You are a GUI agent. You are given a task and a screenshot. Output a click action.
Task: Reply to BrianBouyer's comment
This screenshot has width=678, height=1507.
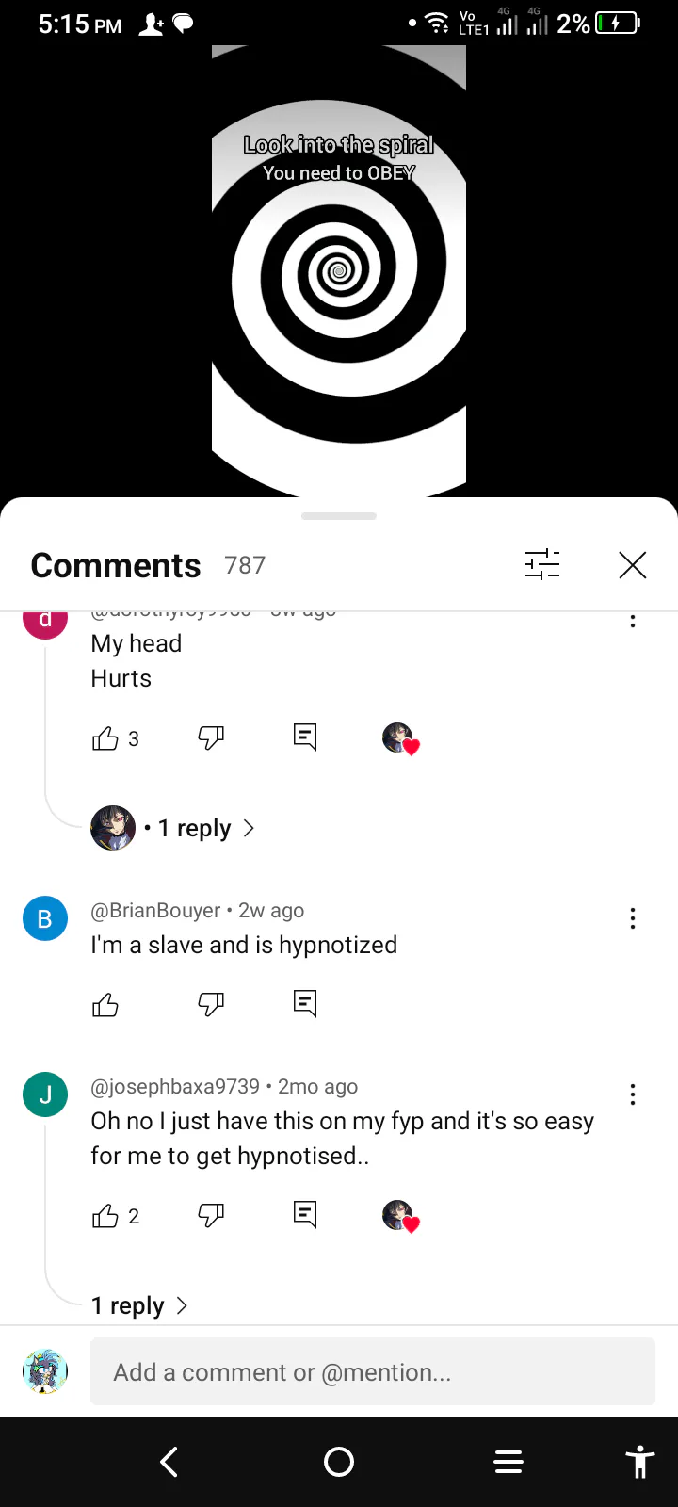(x=305, y=1003)
